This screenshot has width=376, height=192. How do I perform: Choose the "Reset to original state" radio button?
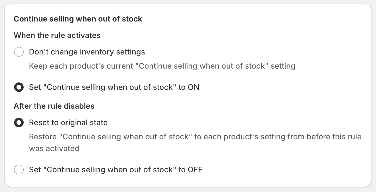pos(19,123)
